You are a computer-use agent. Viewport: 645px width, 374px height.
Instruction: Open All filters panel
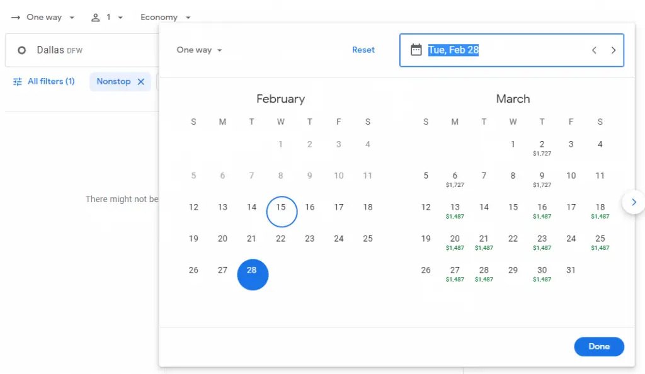44,82
